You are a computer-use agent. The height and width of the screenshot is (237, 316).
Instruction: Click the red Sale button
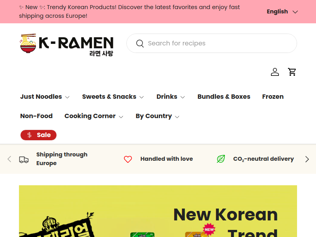38,135
